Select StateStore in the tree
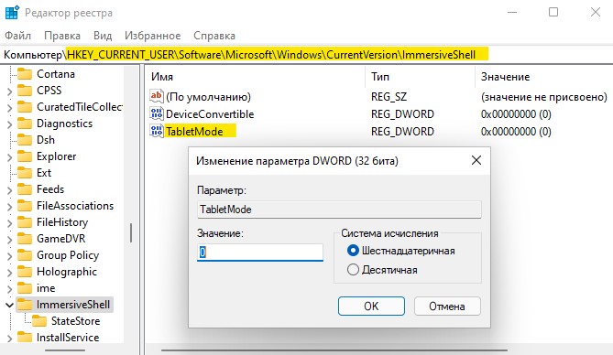 [75, 321]
